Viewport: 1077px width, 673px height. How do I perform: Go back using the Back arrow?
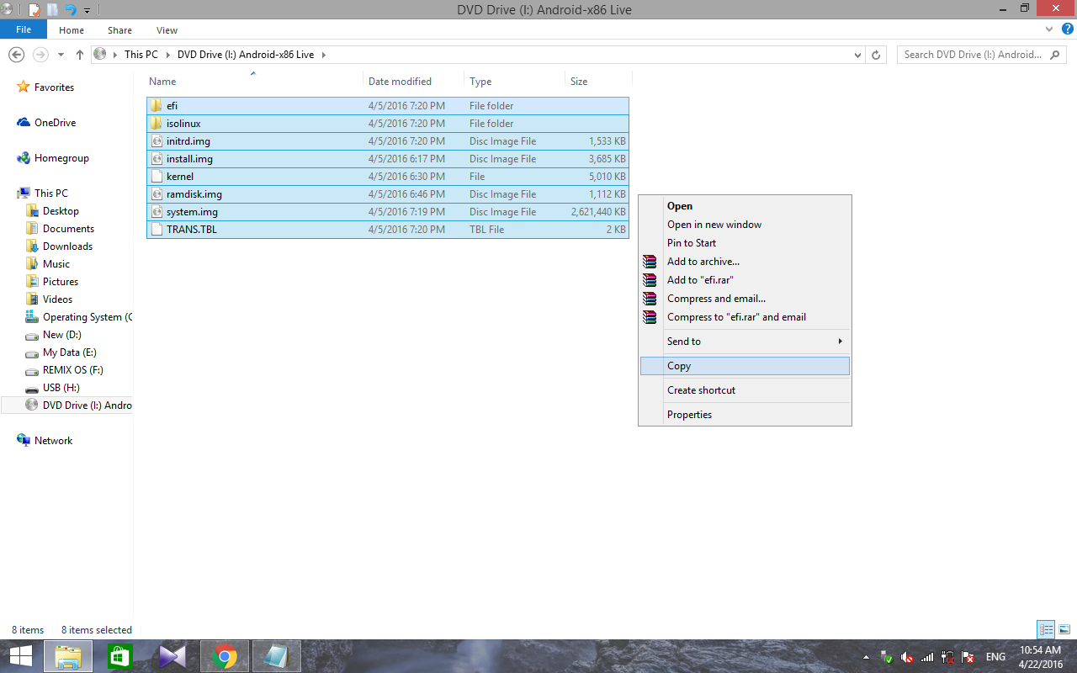point(16,55)
